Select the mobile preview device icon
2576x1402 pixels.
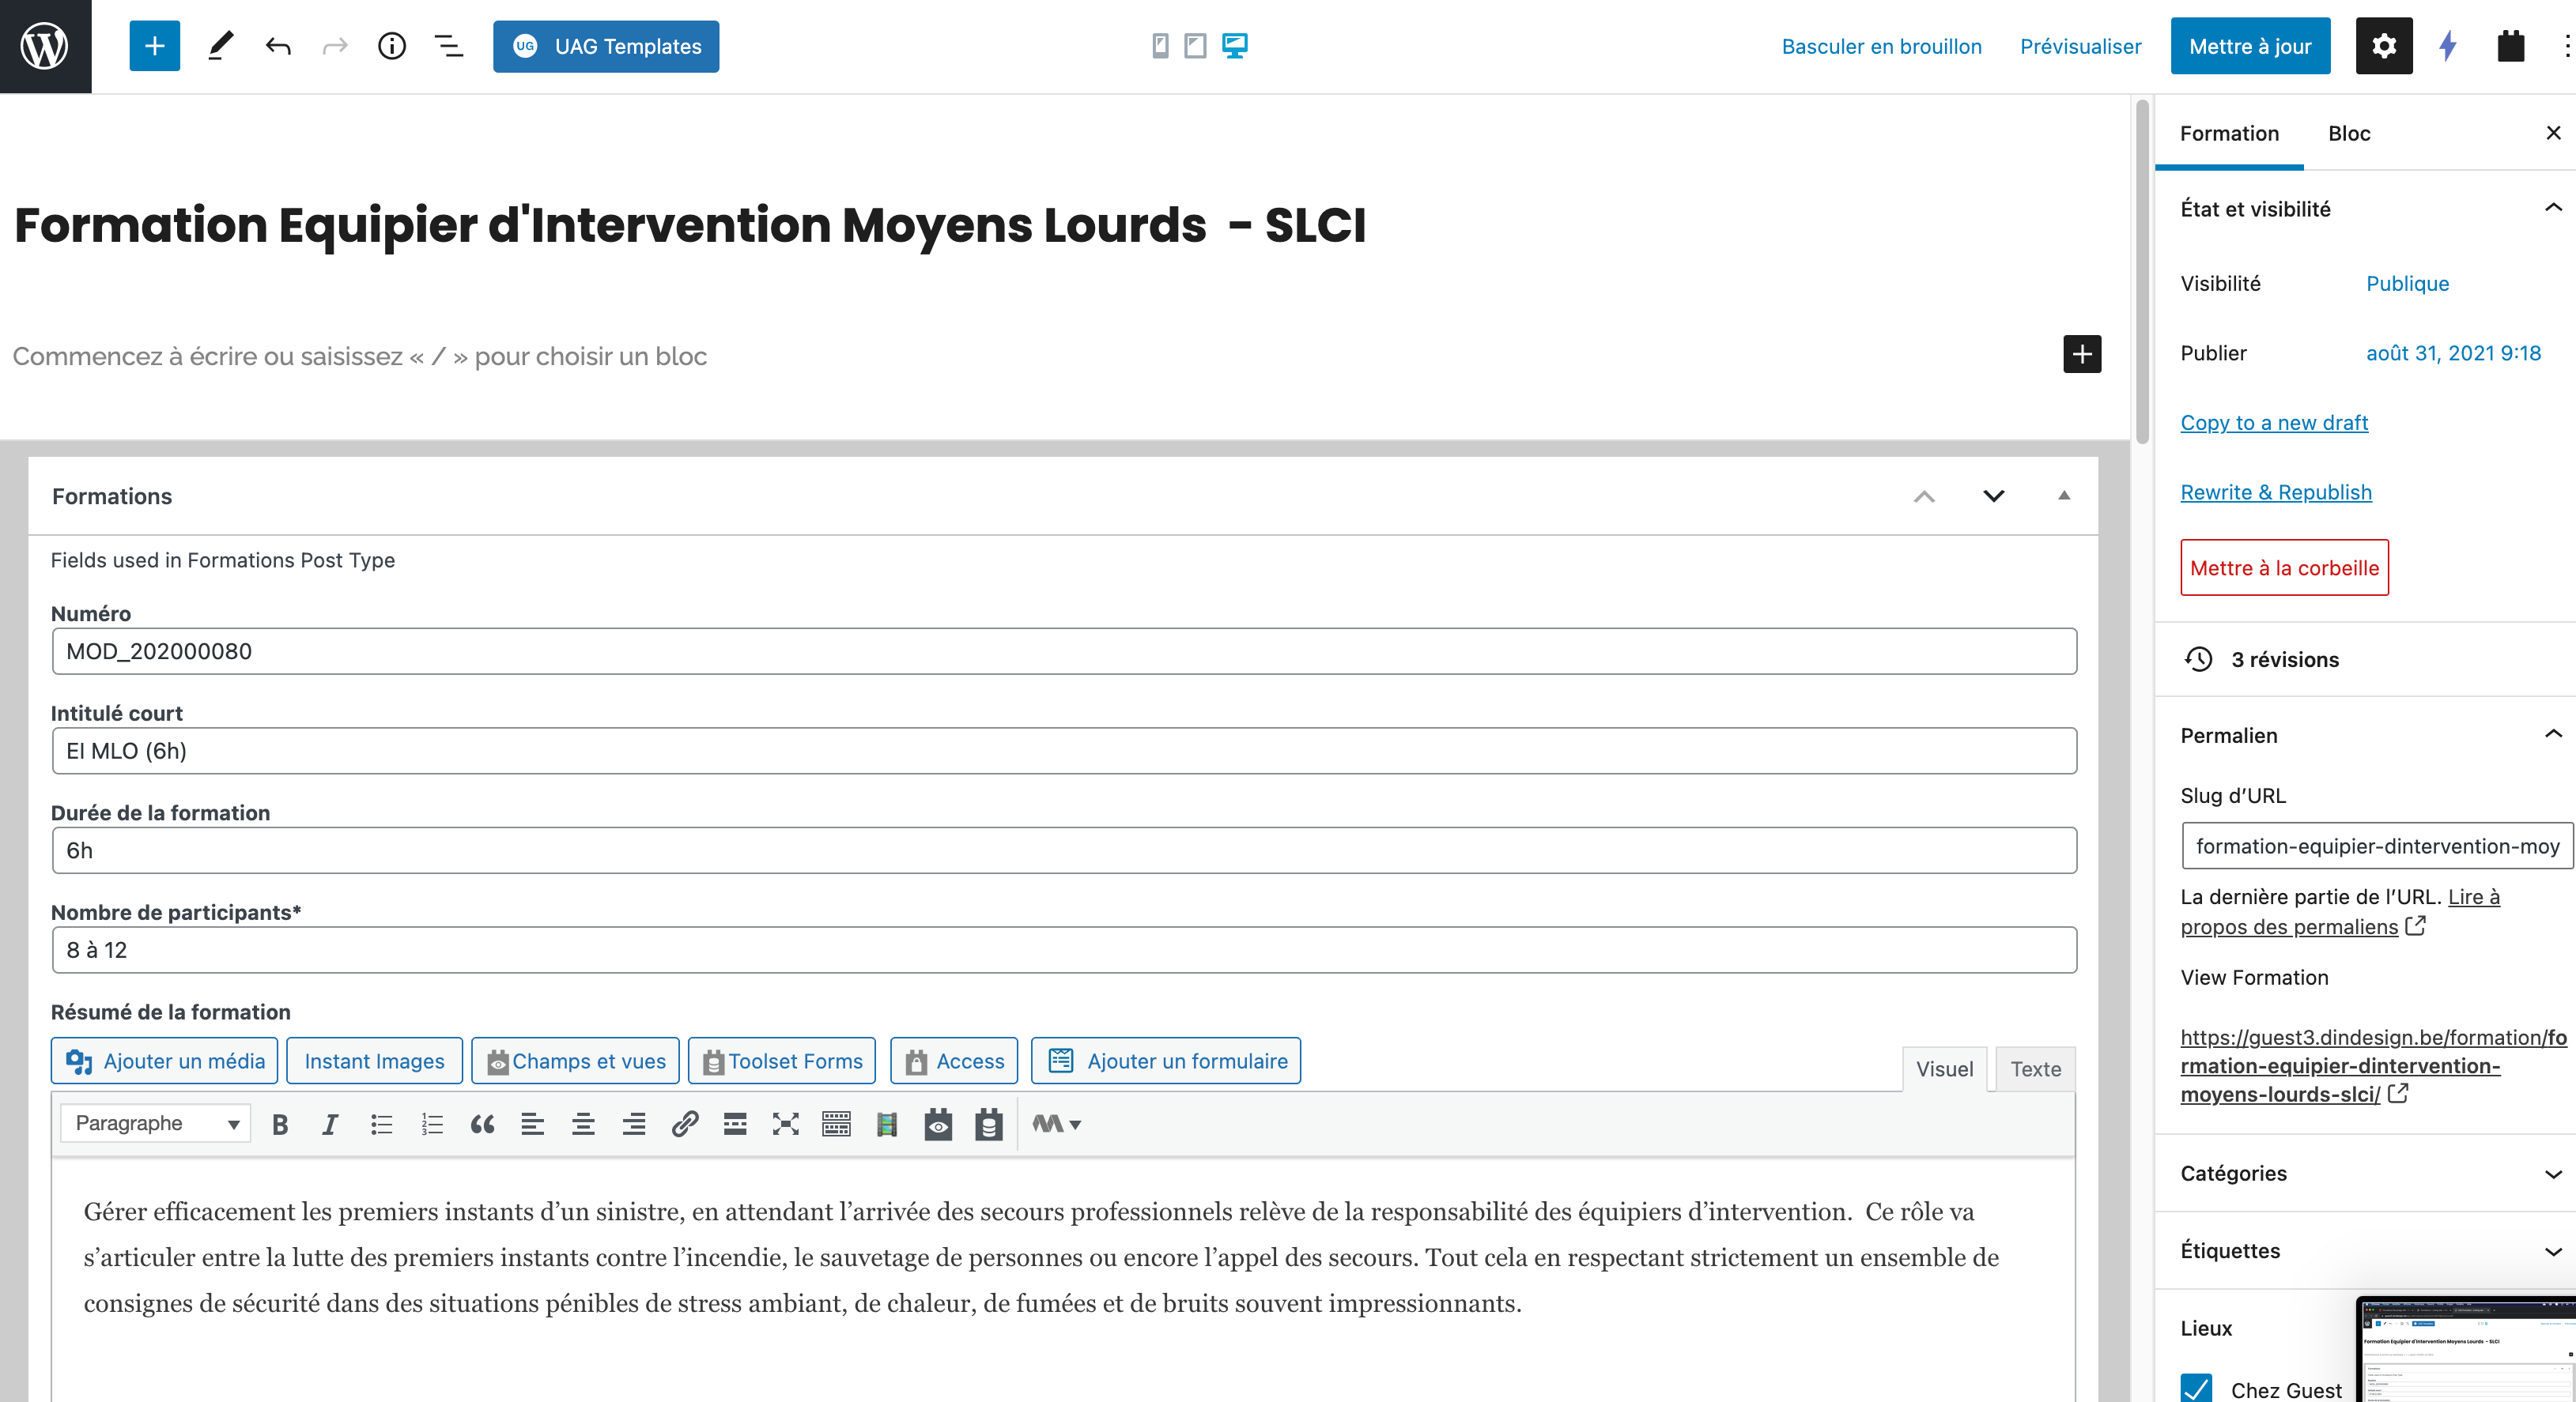coord(1160,46)
